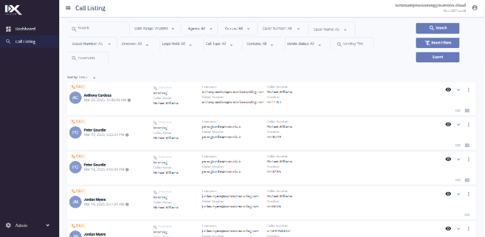
Task: Open the Date Range: Anytime dropdown
Action: (x=155, y=29)
